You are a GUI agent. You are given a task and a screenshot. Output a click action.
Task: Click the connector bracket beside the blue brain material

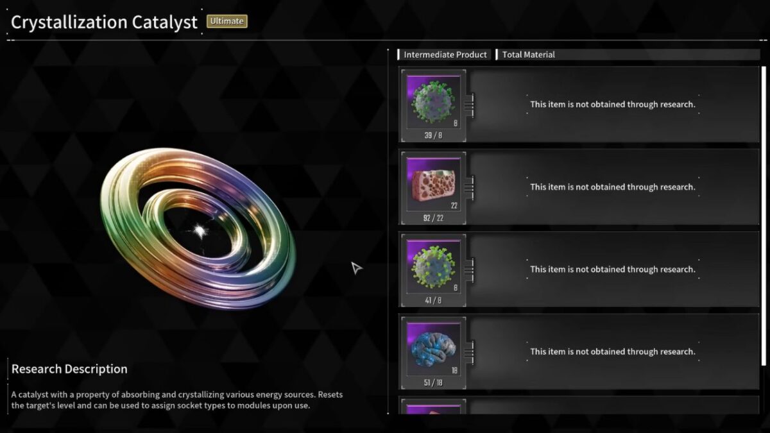point(469,350)
